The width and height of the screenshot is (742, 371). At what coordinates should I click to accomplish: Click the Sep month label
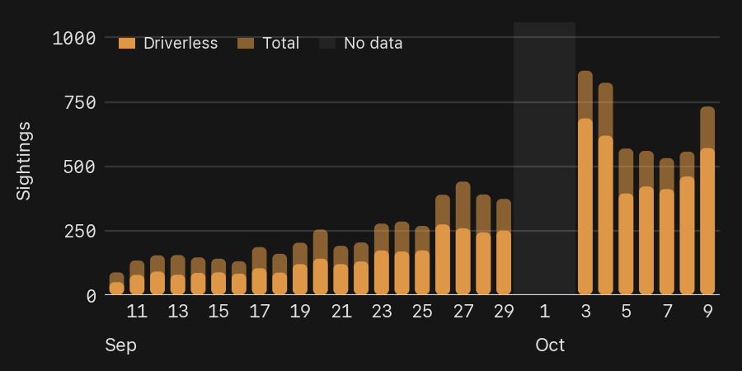pos(121,345)
